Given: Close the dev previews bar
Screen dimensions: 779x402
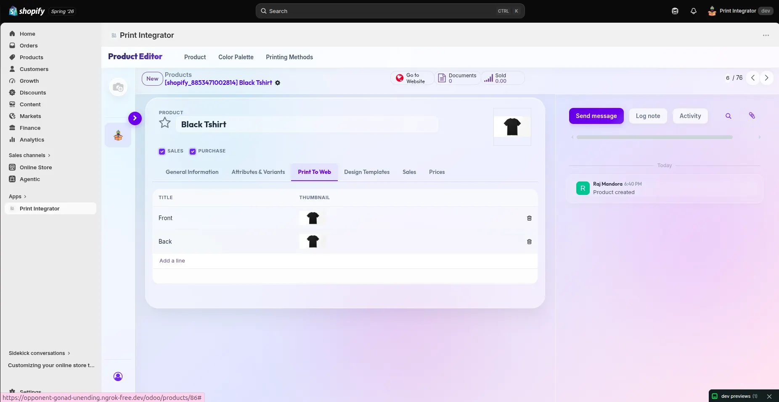Looking at the screenshot, I should tap(769, 396).
